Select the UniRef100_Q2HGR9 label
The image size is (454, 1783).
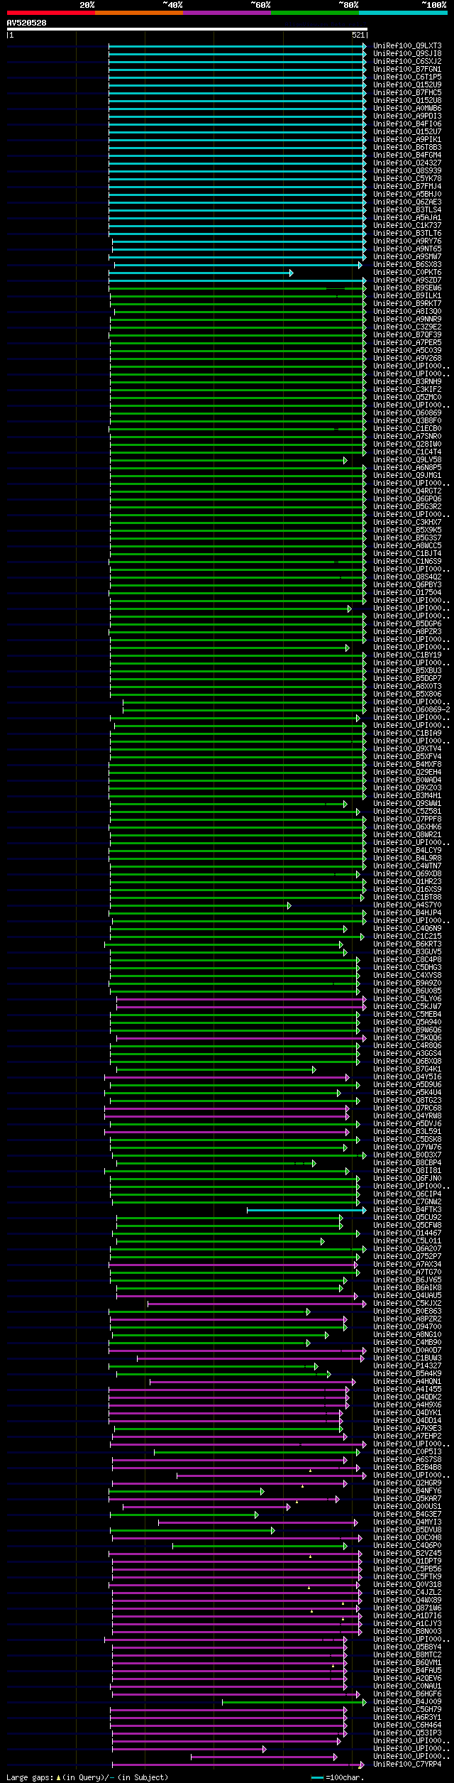tap(407, 1483)
